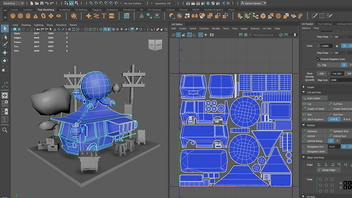
Task: Click the Linear Align button
Action: pos(328,170)
